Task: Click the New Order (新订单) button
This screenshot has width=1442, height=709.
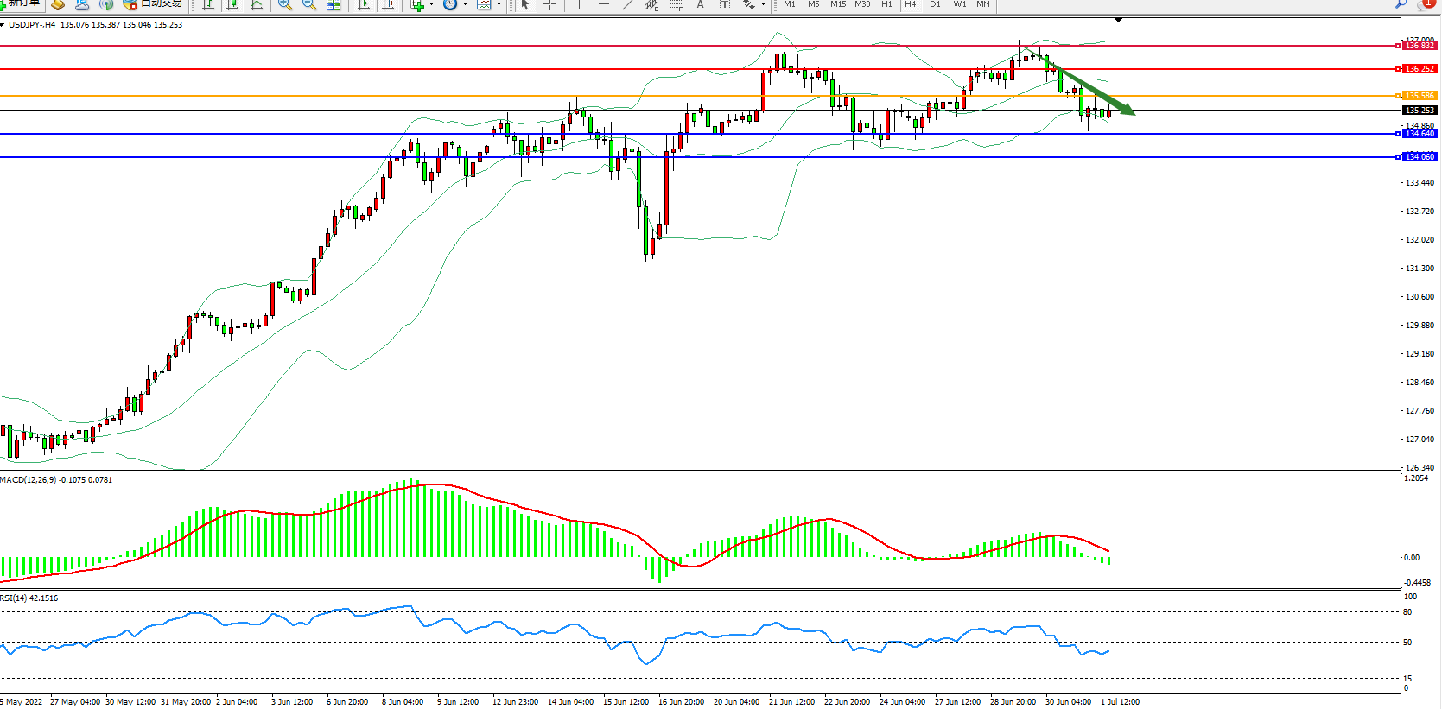Action: coord(22,4)
